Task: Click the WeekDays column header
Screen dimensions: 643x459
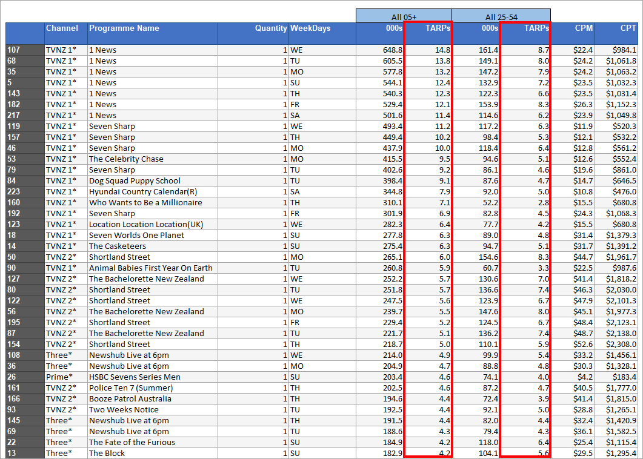Action: pyautogui.click(x=322, y=33)
